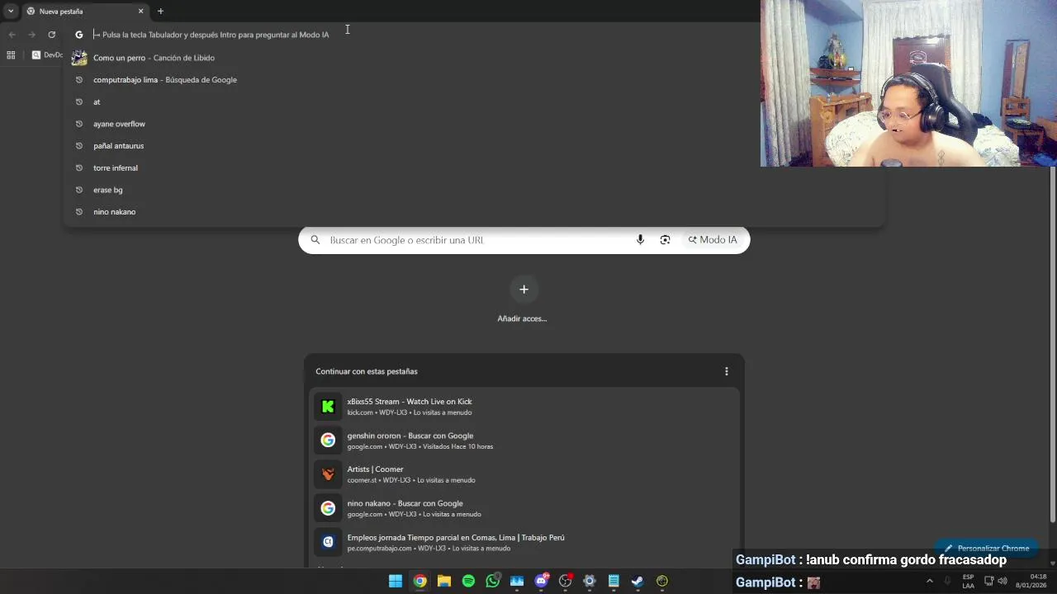Open Spotify from the taskbar

(x=468, y=581)
